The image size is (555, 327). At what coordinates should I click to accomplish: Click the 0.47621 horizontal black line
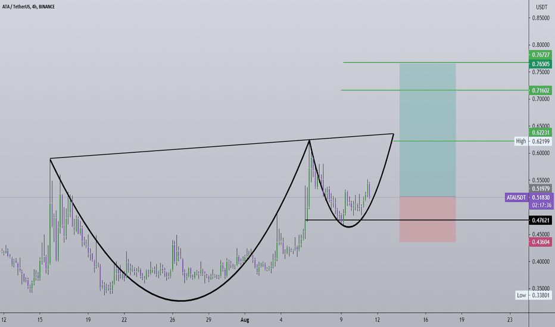[417, 220]
